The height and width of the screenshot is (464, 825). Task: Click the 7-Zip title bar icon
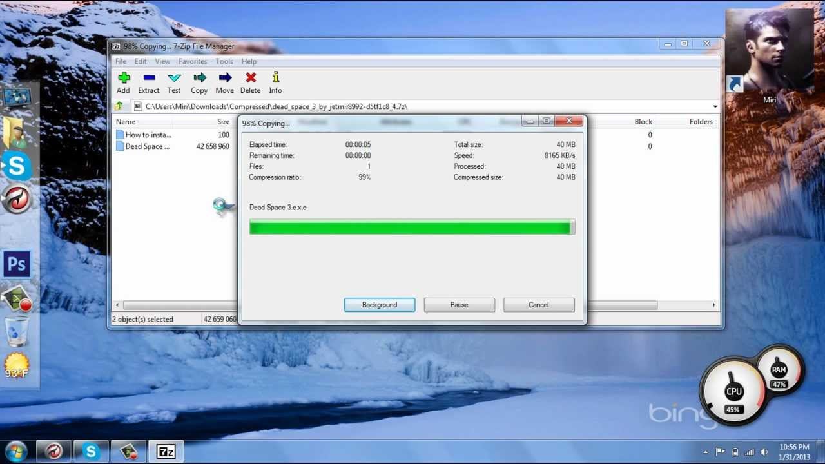[x=116, y=46]
